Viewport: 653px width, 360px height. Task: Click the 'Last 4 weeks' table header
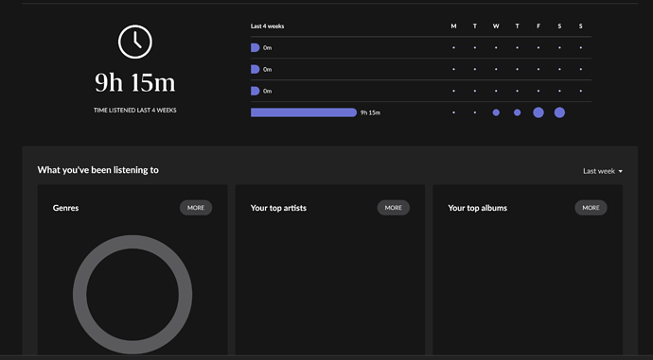pos(268,26)
